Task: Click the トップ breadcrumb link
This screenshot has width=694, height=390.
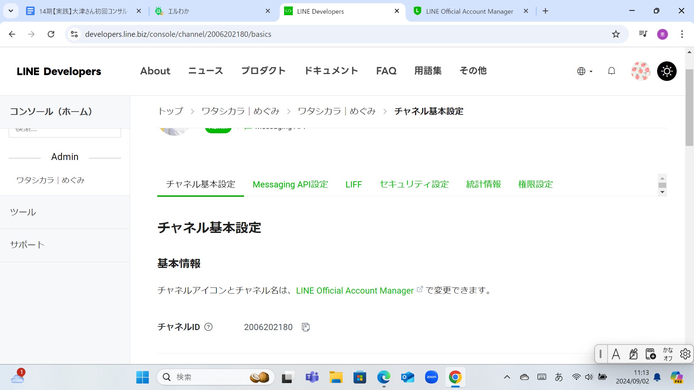Action: click(x=171, y=111)
